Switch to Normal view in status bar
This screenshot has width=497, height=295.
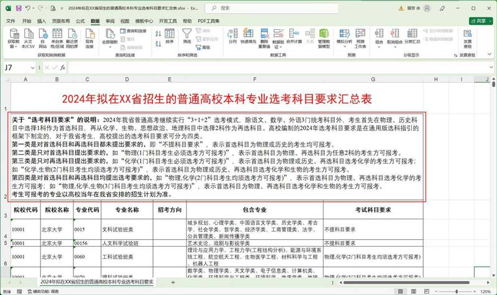pyautogui.click(x=400, y=291)
